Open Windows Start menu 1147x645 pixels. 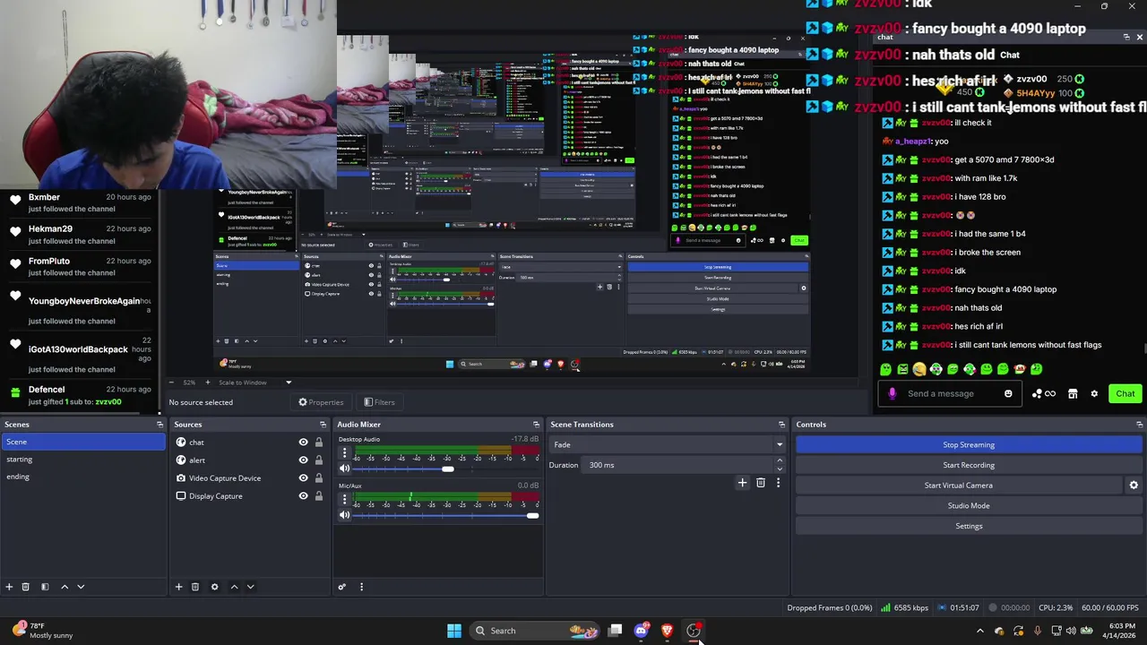[x=454, y=631]
